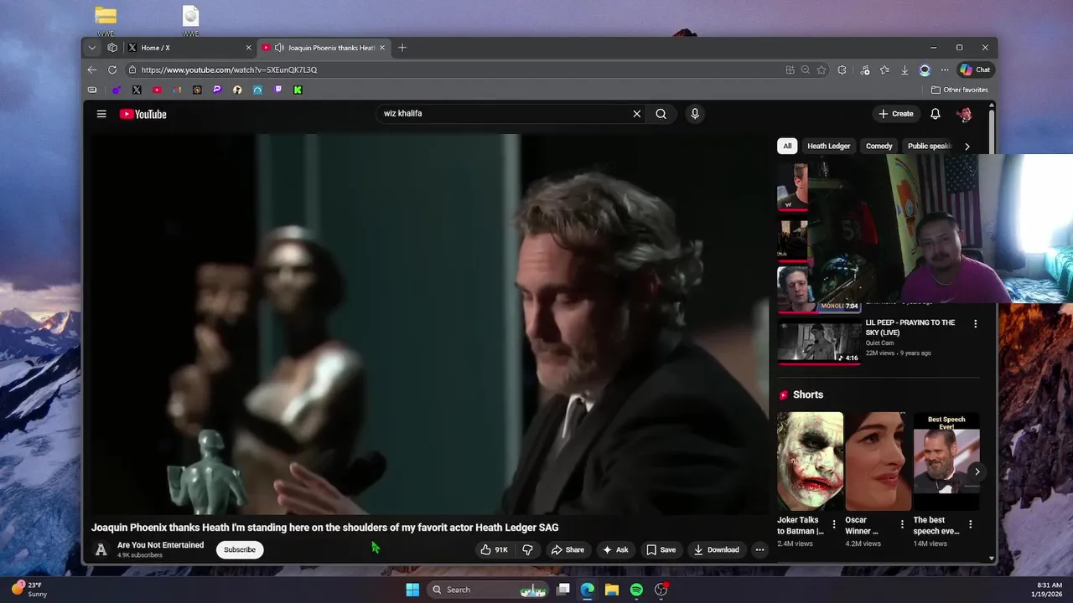The width and height of the screenshot is (1073, 603).
Task: Open the Oscar Winner short thumbnail
Action: click(878, 461)
